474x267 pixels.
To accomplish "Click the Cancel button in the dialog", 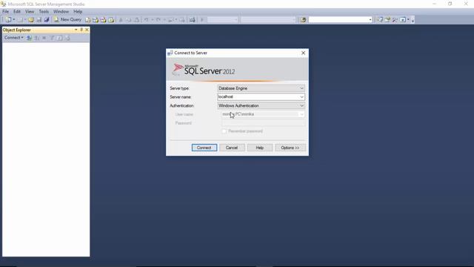I will [x=232, y=148].
